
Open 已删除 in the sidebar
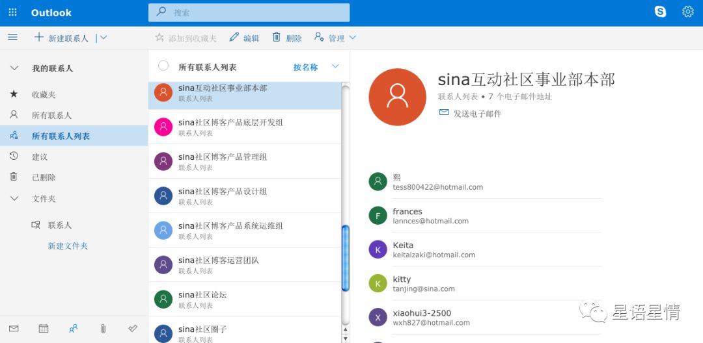74,177
